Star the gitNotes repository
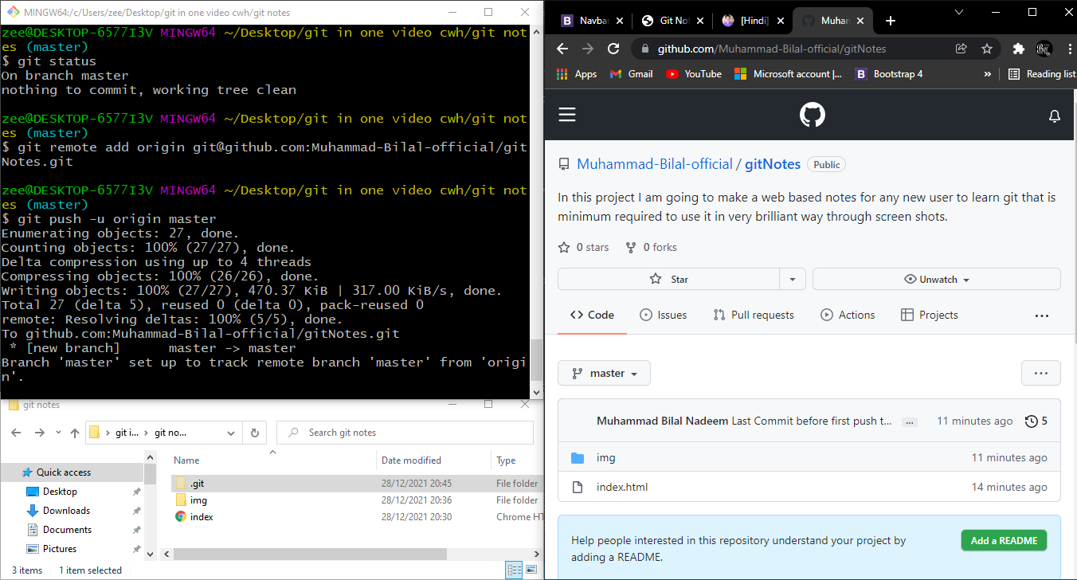 click(x=668, y=280)
